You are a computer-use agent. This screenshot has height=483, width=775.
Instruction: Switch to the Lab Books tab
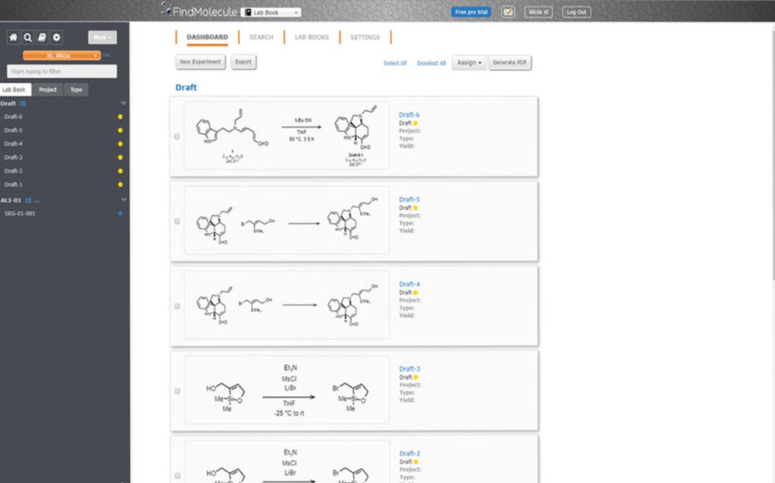[312, 37]
